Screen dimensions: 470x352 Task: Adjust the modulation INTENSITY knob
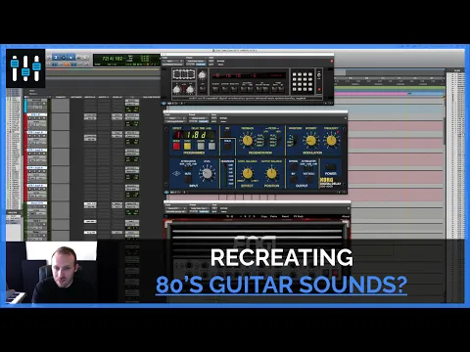click(x=310, y=141)
